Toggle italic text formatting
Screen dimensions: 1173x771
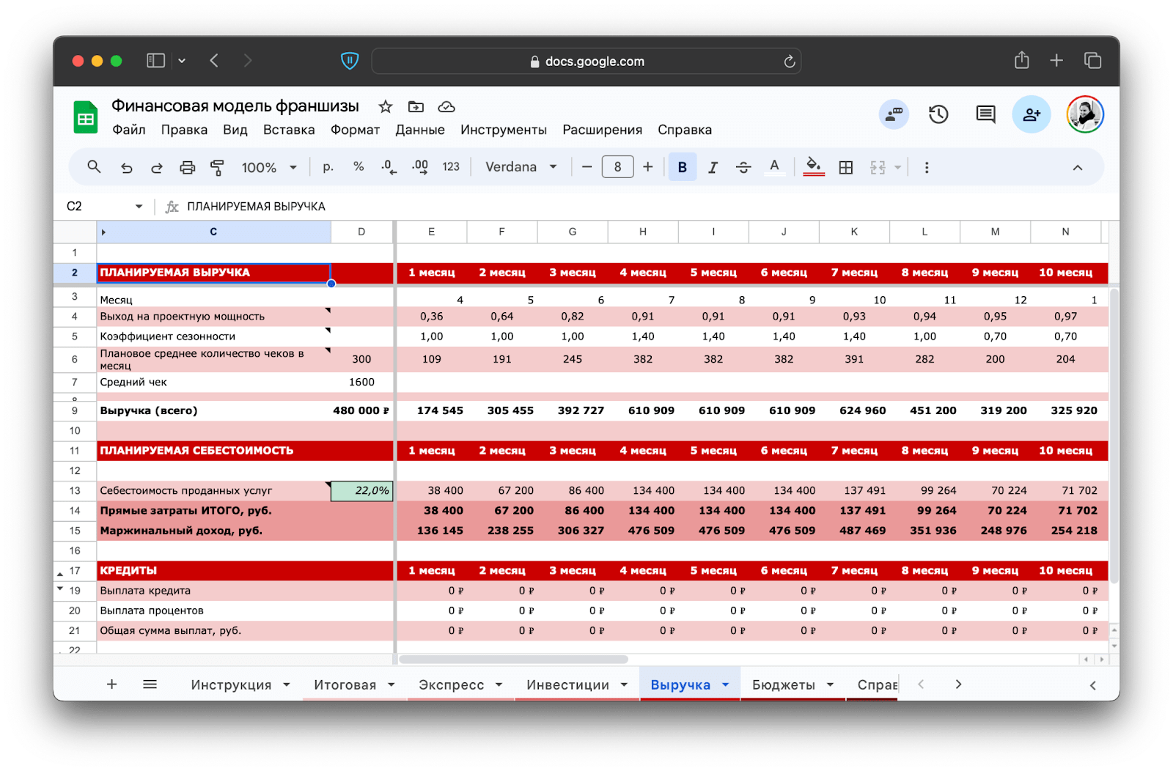click(x=713, y=168)
